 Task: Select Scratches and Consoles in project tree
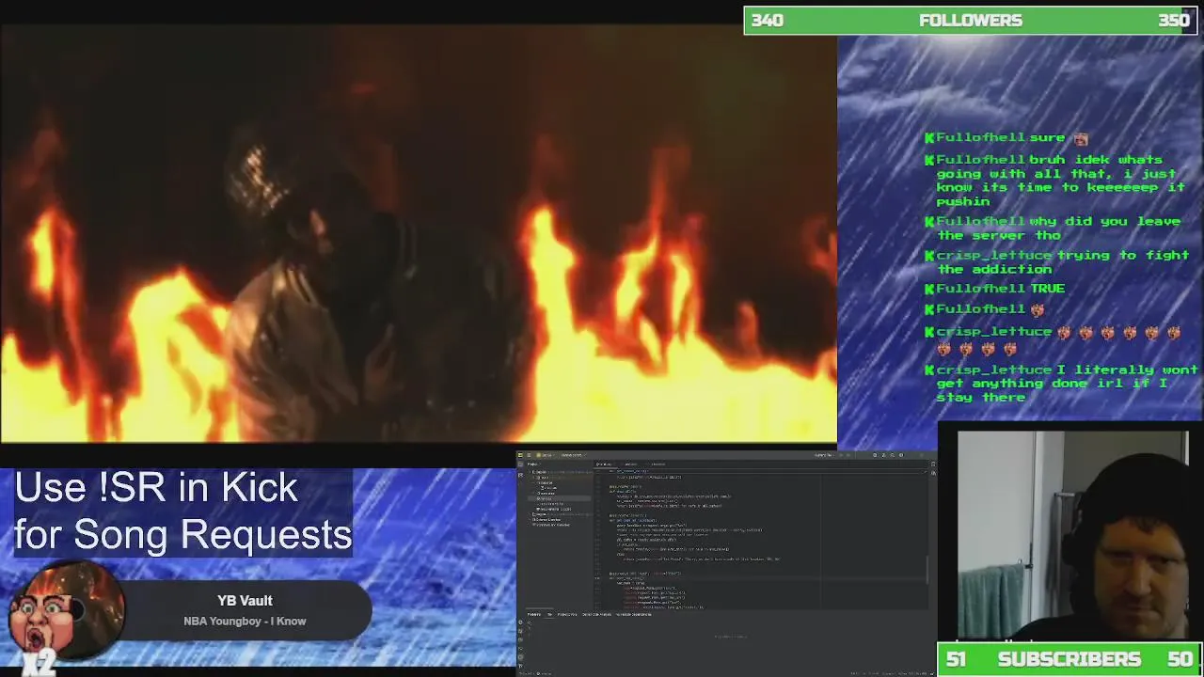point(550,525)
